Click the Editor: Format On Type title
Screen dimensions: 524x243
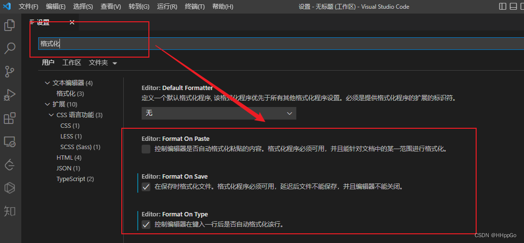(x=175, y=214)
